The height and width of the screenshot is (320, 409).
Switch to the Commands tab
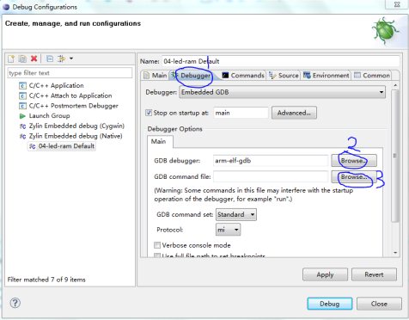[x=243, y=76]
